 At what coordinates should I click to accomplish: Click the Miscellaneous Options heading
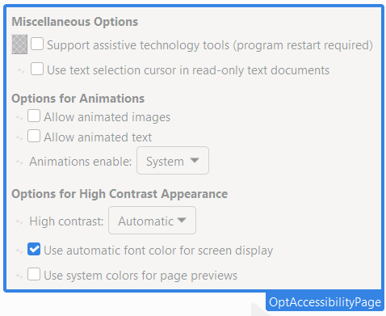pos(75,22)
